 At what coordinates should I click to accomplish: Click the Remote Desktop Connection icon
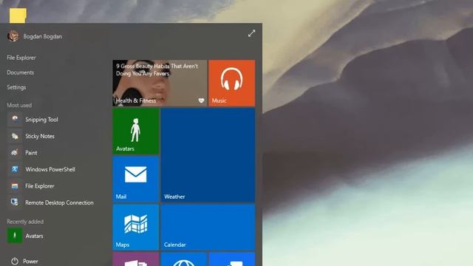[15, 202]
